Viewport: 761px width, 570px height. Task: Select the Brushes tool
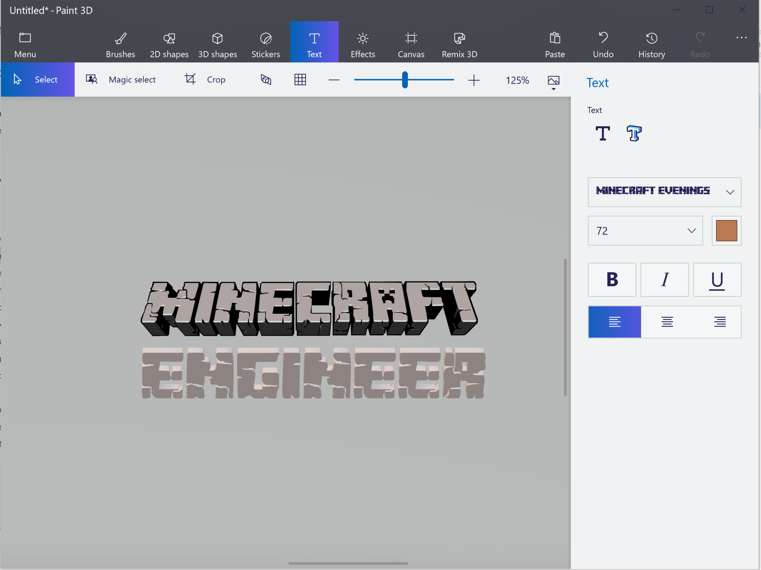click(x=120, y=45)
